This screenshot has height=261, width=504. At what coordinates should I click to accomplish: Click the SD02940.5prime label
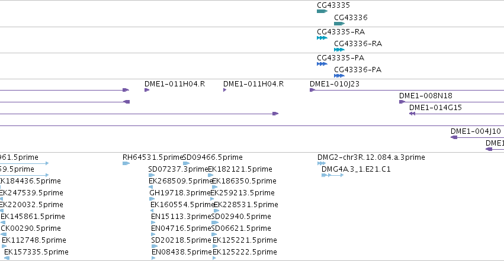(241, 217)
